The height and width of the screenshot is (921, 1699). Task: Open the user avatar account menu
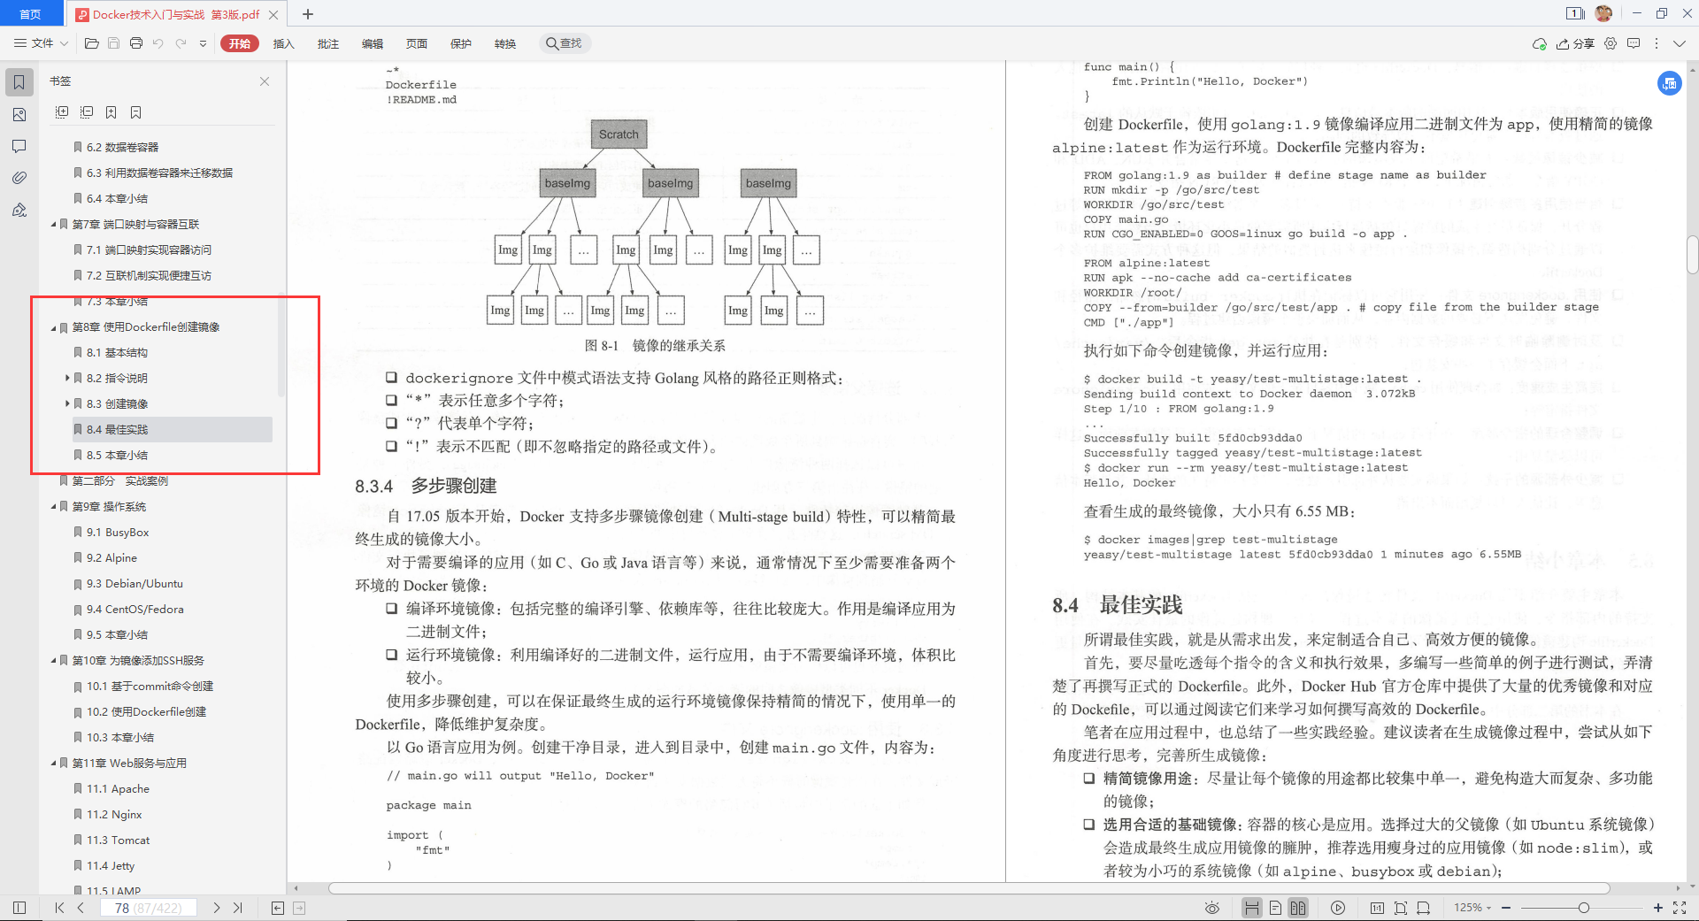(x=1603, y=13)
